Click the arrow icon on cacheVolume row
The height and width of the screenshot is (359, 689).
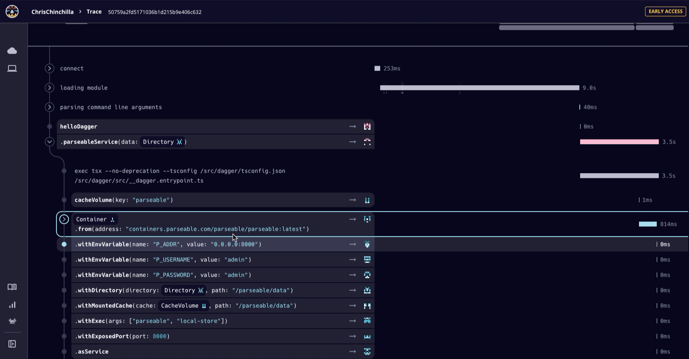pyautogui.click(x=353, y=200)
